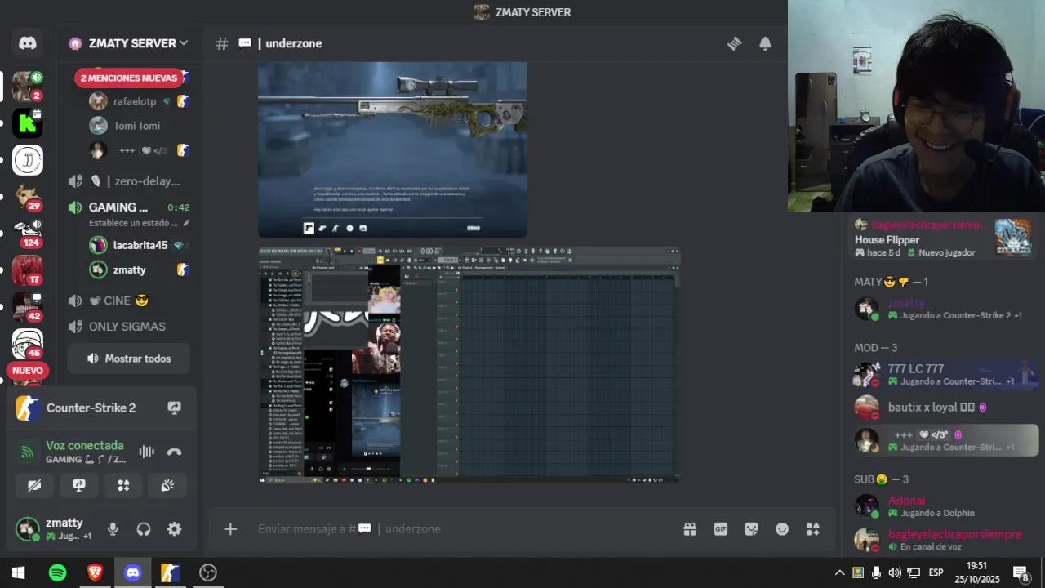Disconnect from the voice channel
This screenshot has height=588, width=1045.
coord(174,452)
